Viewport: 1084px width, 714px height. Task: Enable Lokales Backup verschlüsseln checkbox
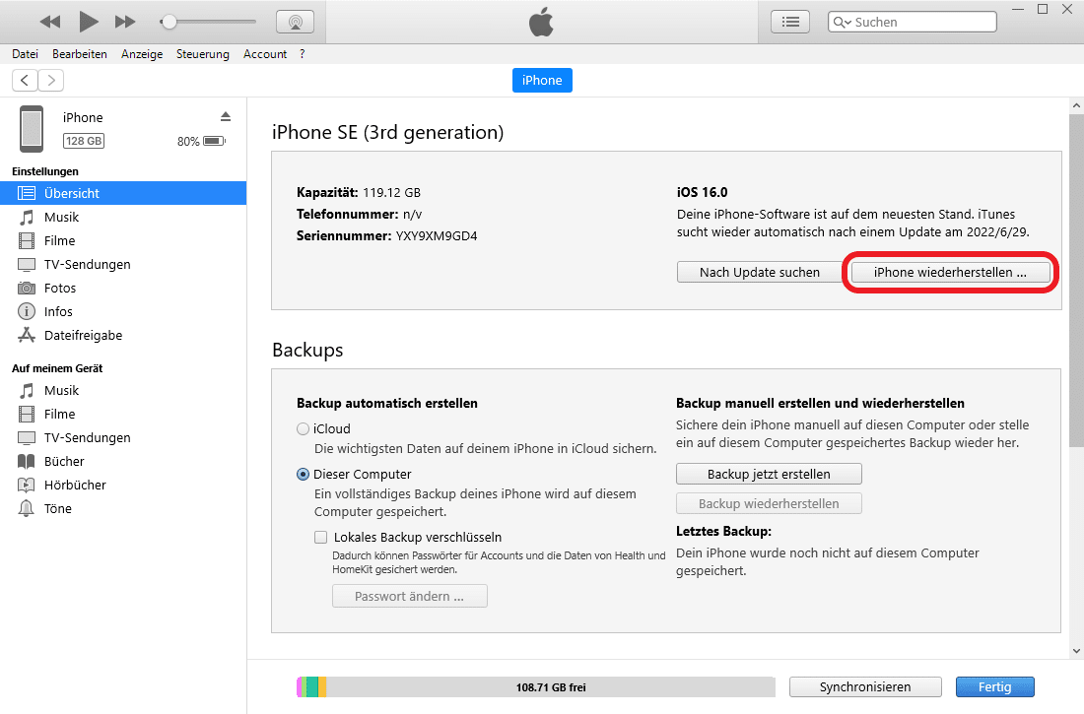tap(321, 537)
